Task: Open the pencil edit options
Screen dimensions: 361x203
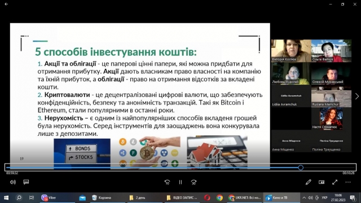Action: click(309, 182)
